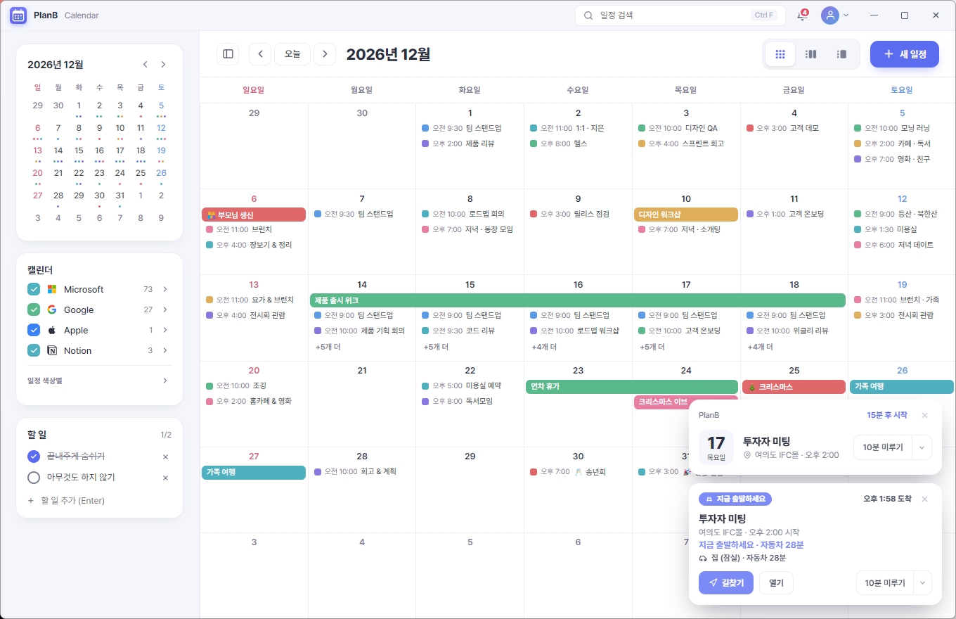The image size is (956, 619).
Task: Snooze 10분 미루기 in upper notification
Action: click(x=883, y=447)
